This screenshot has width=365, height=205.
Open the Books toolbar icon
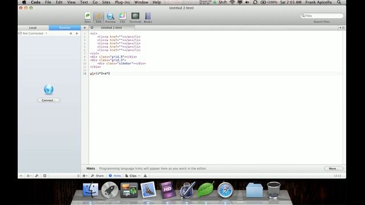pyautogui.click(x=148, y=18)
